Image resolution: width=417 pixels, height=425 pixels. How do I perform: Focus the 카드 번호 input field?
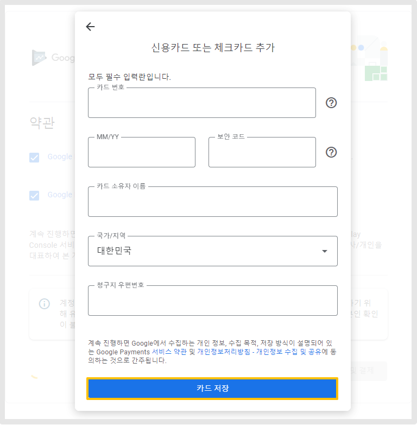click(x=201, y=104)
